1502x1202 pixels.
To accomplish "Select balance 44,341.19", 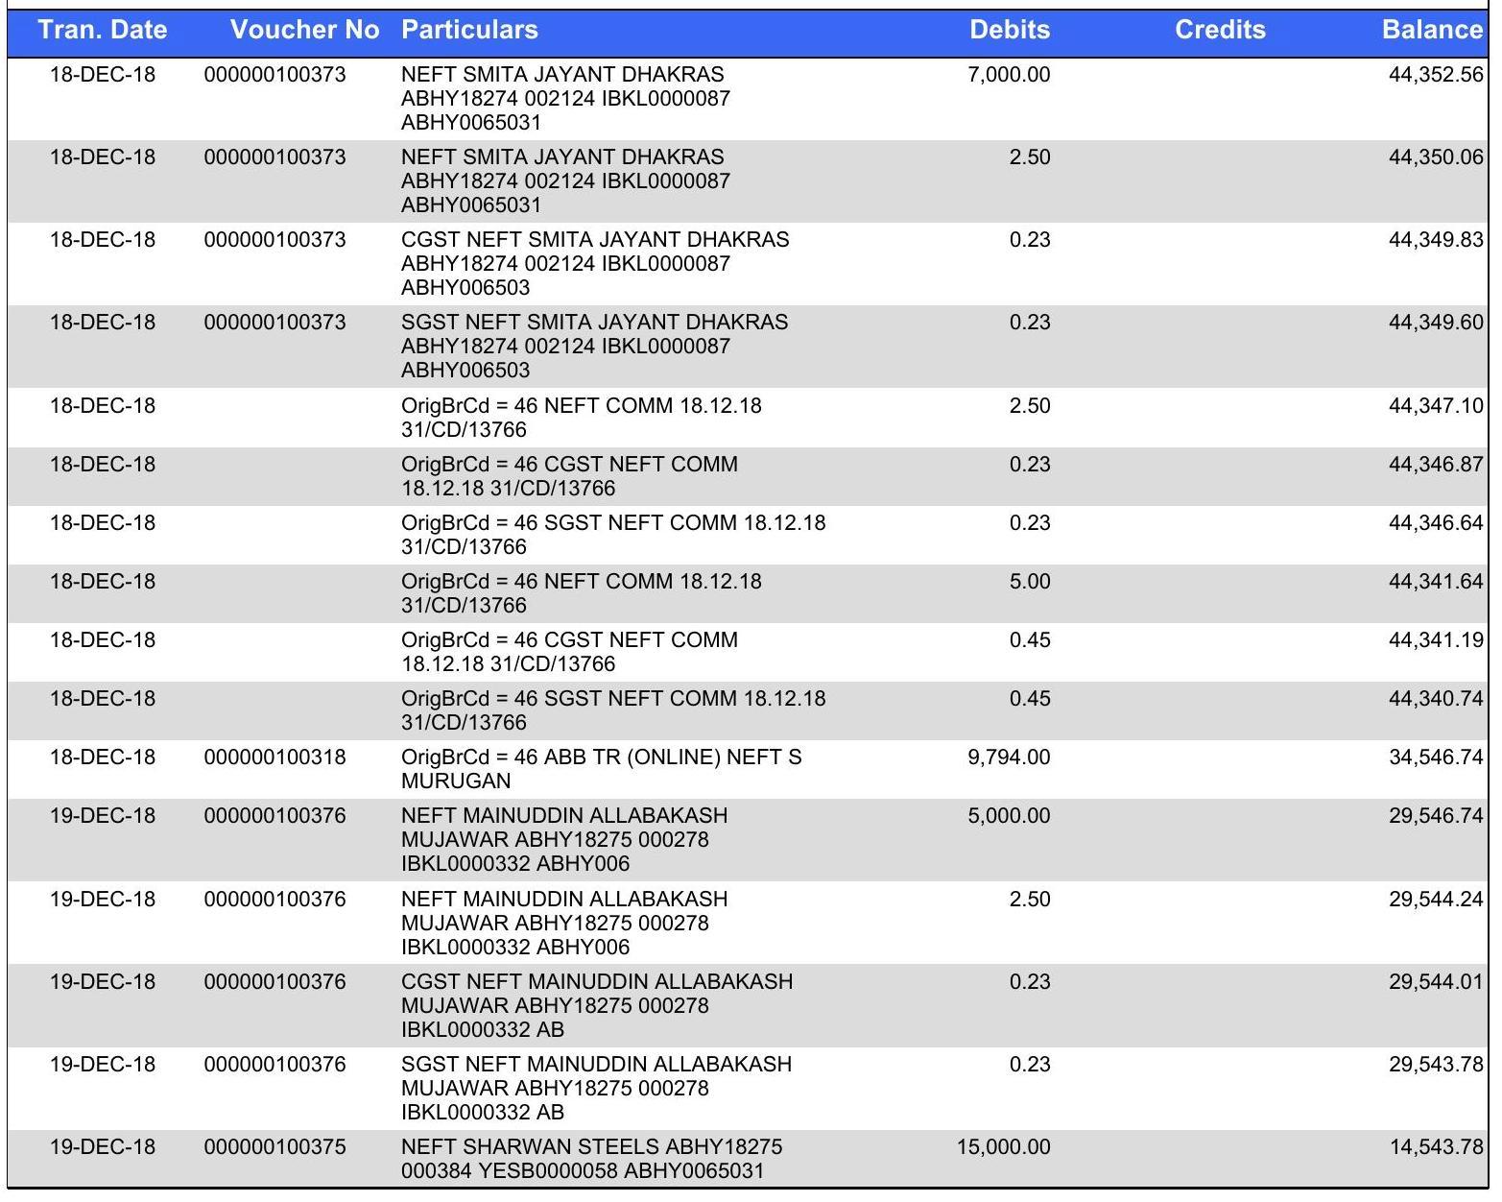I will (x=1436, y=640).
